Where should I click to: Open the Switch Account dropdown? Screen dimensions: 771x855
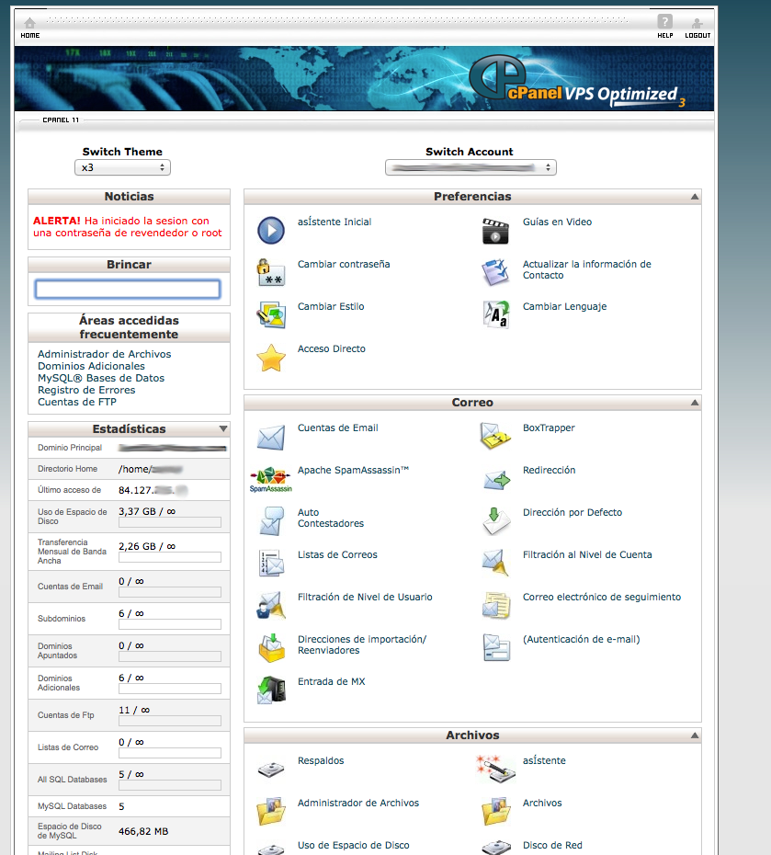pyautogui.click(x=471, y=168)
